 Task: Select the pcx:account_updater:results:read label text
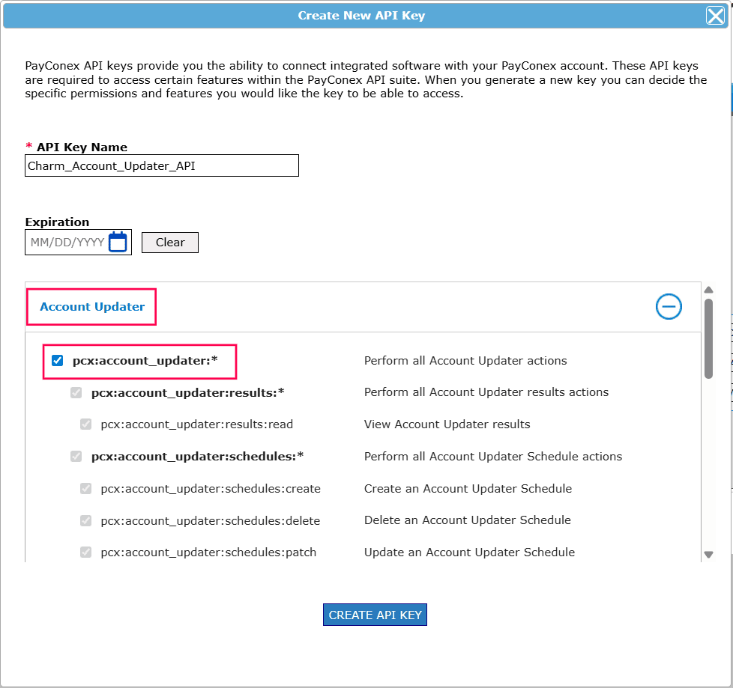[x=197, y=424]
